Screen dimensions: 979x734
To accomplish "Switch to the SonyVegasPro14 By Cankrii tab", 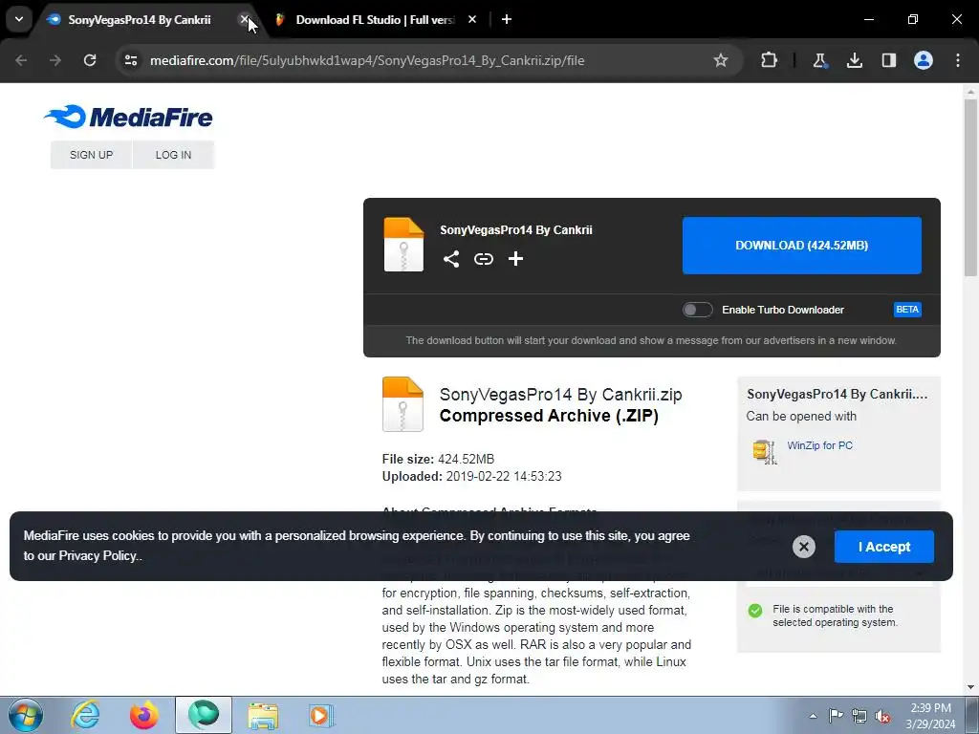I will [x=139, y=20].
